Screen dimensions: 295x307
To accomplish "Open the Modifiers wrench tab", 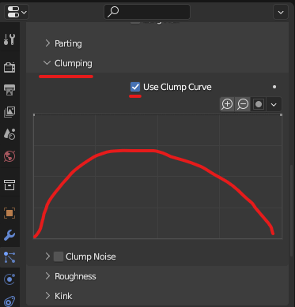I will click(9, 235).
